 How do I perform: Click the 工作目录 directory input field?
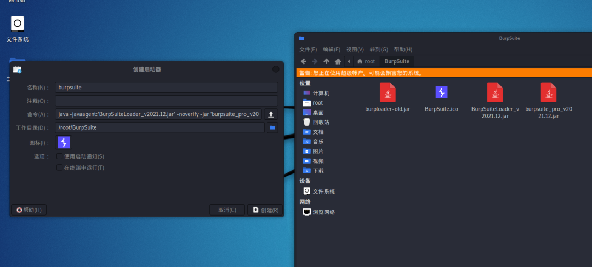tap(160, 127)
